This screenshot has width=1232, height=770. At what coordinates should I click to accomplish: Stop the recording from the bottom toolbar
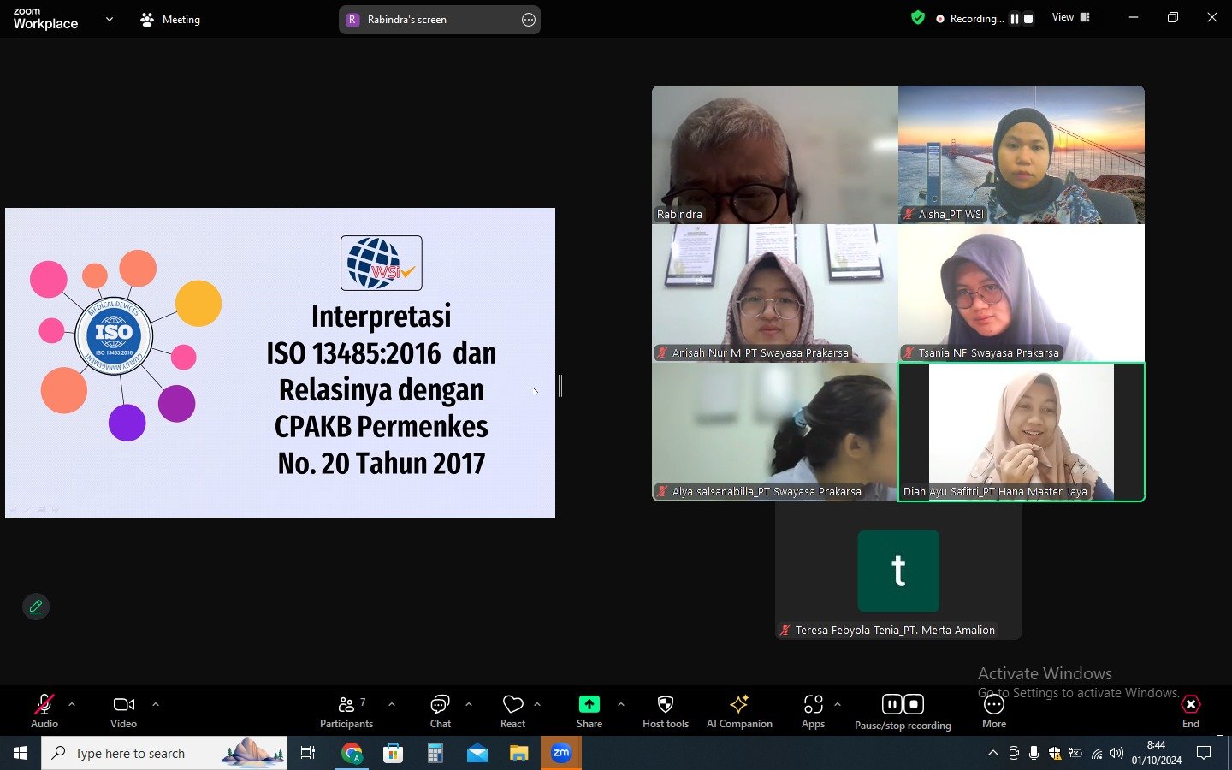click(914, 704)
